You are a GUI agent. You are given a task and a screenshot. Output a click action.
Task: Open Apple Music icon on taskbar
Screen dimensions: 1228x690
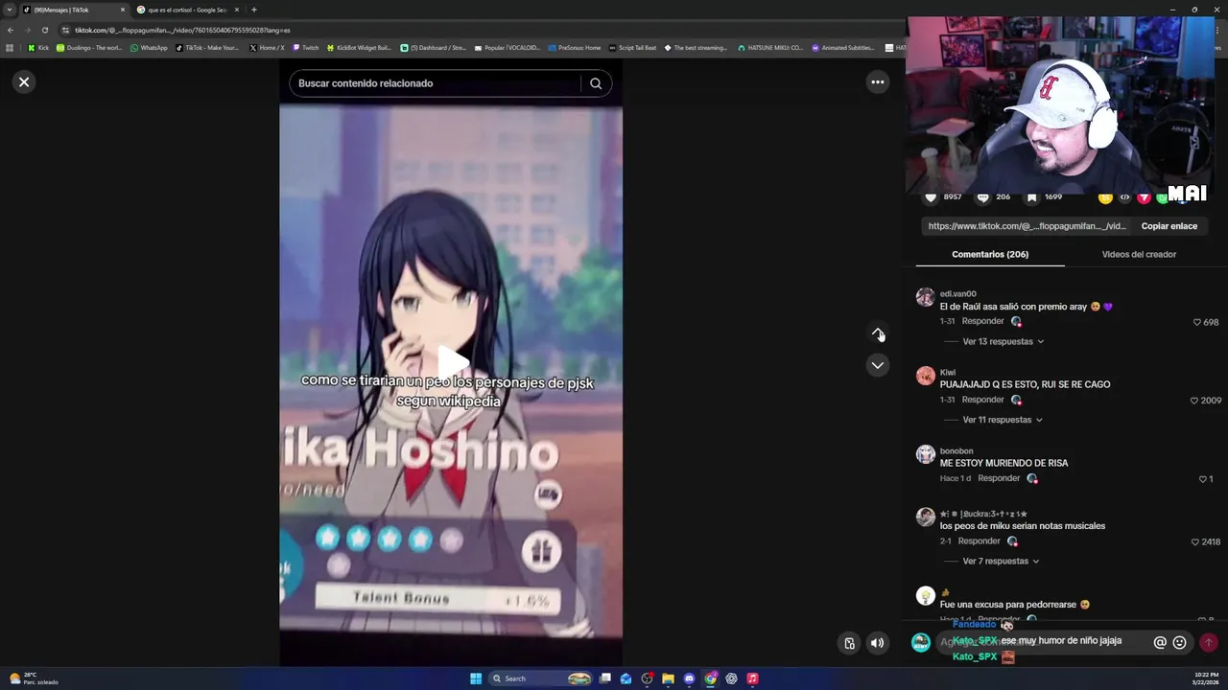(x=752, y=678)
